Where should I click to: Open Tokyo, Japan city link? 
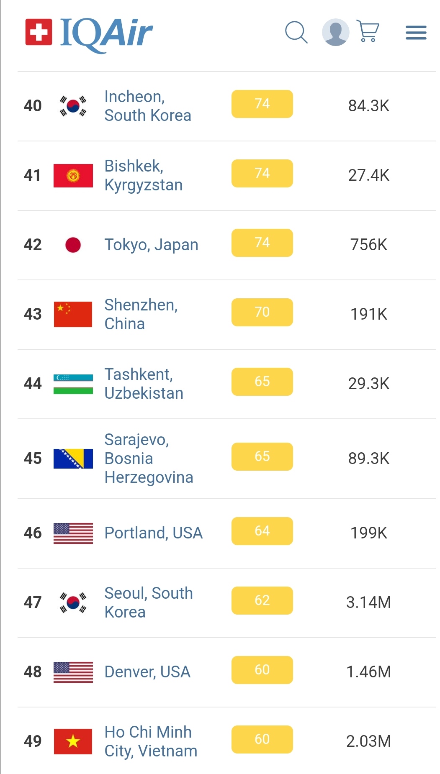point(151,245)
